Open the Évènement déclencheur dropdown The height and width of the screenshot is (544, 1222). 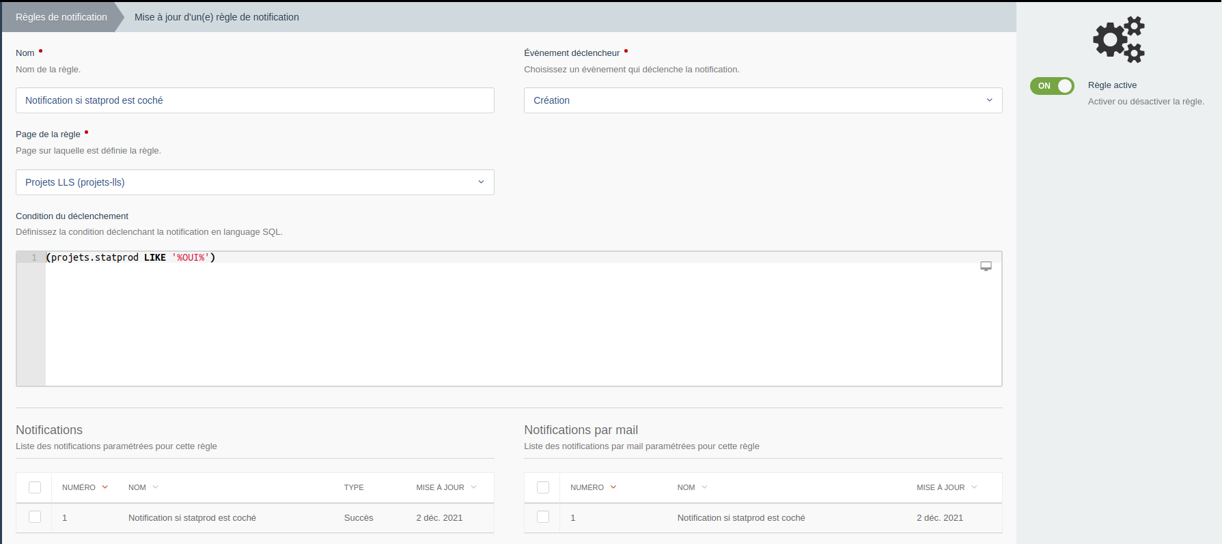coord(762,100)
